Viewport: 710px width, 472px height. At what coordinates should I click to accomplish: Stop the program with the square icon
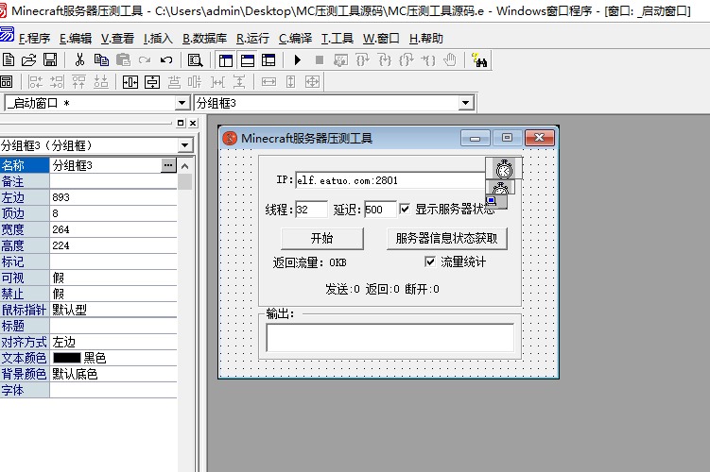click(320, 59)
